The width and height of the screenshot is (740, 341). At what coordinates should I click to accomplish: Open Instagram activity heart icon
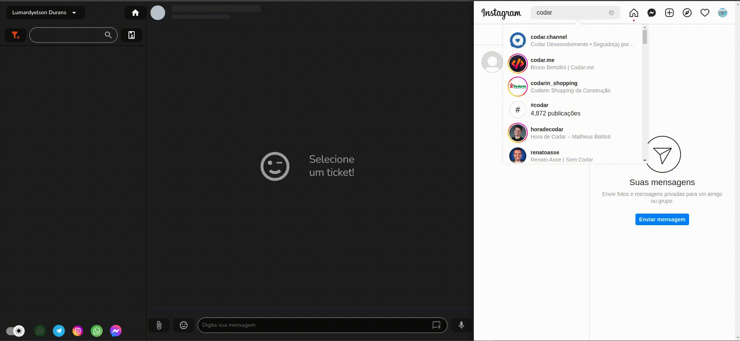[705, 13]
